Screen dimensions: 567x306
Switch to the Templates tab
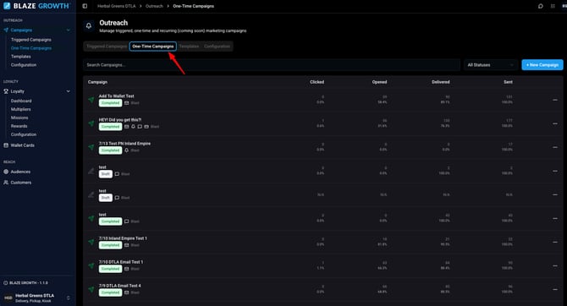(x=189, y=46)
